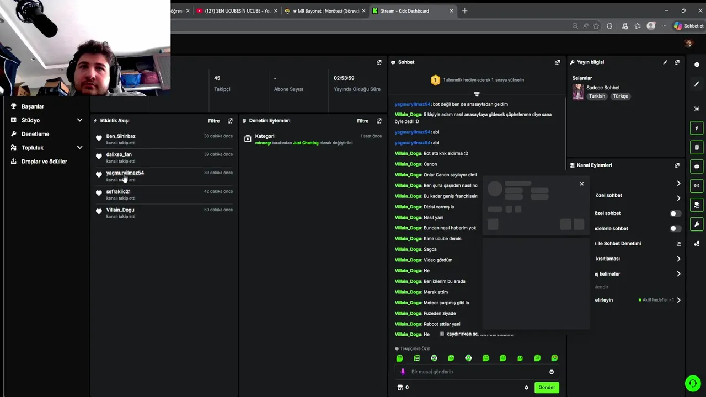Open the green headset support button
Viewport: 706px width, 397px height.
[x=692, y=383]
